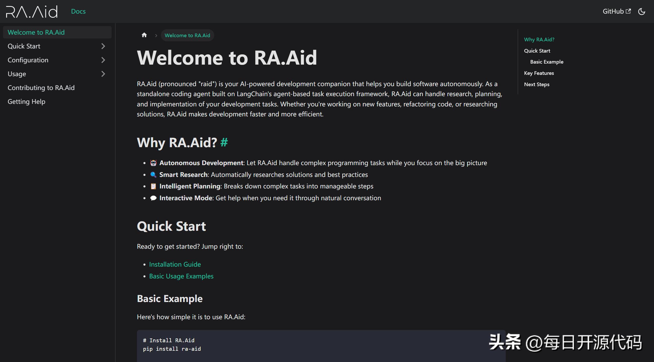This screenshot has width=654, height=362.
Task: Follow the Basic Usage Examples link
Action: coord(181,276)
